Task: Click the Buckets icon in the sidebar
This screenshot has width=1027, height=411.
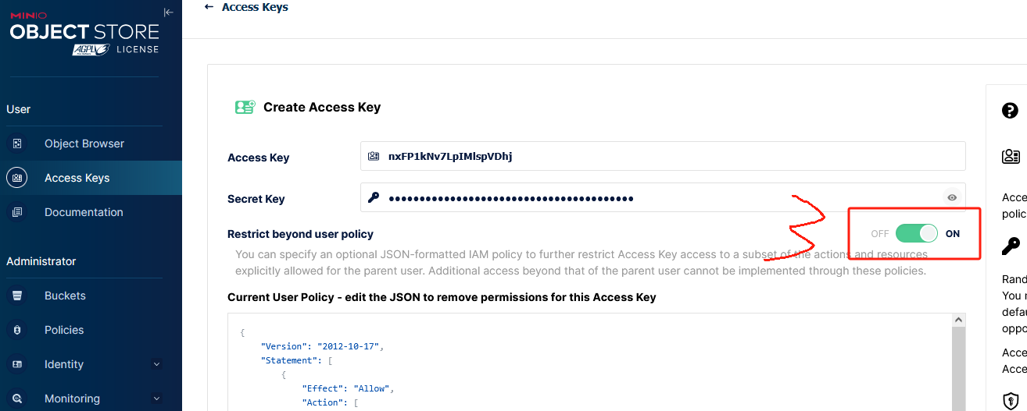Action: tap(16, 296)
